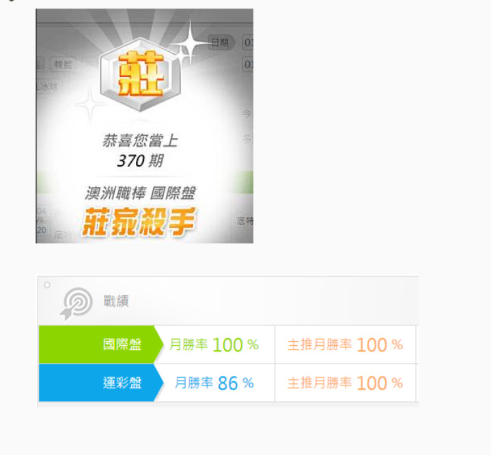This screenshot has height=455, width=491.
Task: Click the blurred 日期 label in banner
Action: click(x=220, y=42)
